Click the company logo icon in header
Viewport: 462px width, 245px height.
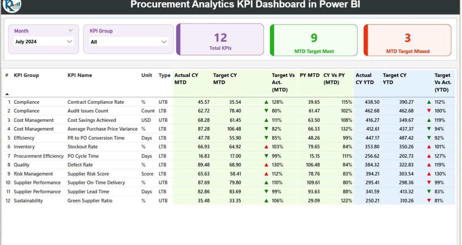coord(12,5)
